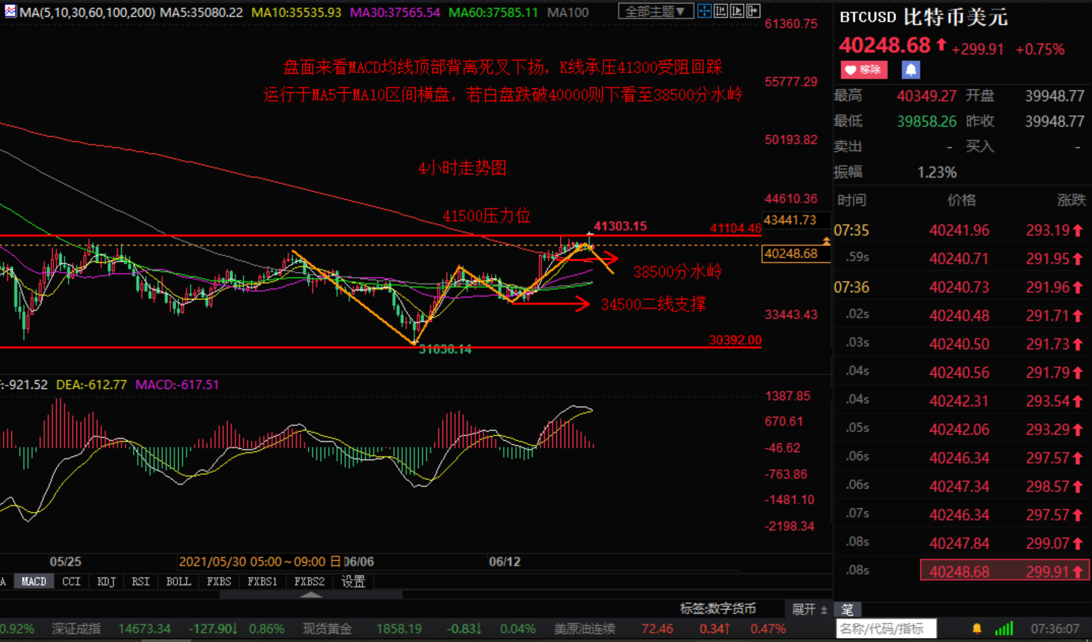Screen dimensions: 1092x642
Task: Click the MA5:35080.22 value label
Action: click(201, 12)
